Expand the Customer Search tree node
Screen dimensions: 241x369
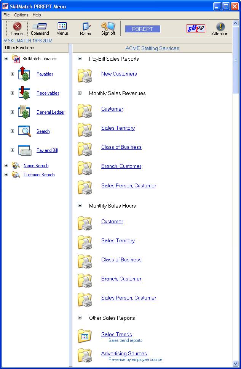click(6, 175)
